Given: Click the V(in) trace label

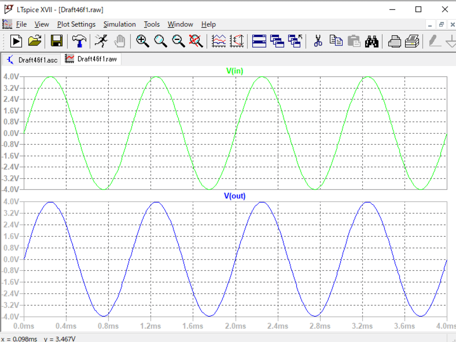Looking at the screenshot, I should coord(235,71).
